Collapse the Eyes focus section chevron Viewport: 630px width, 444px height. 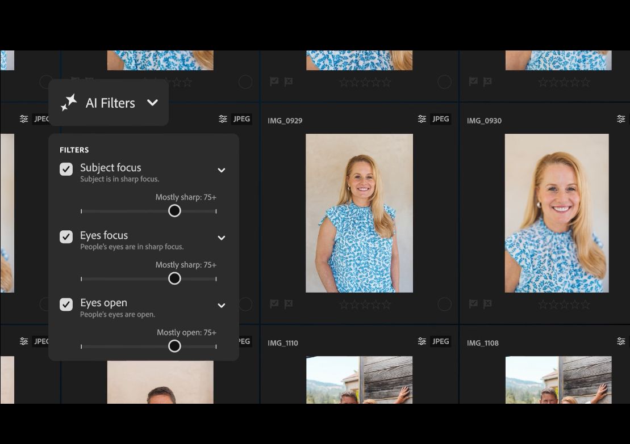(222, 238)
